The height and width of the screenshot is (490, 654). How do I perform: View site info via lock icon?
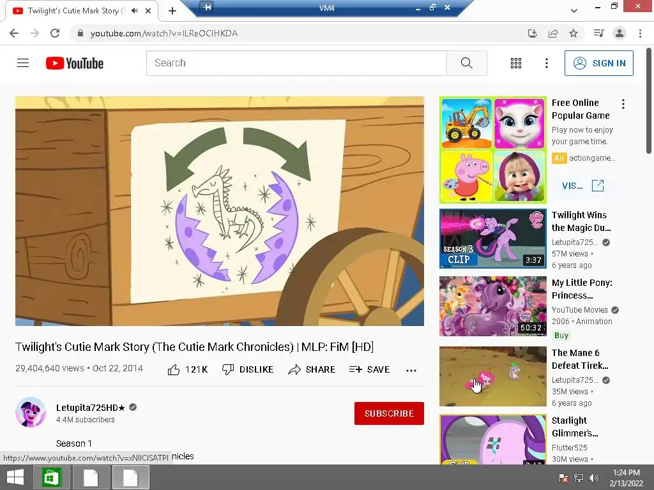[80, 33]
